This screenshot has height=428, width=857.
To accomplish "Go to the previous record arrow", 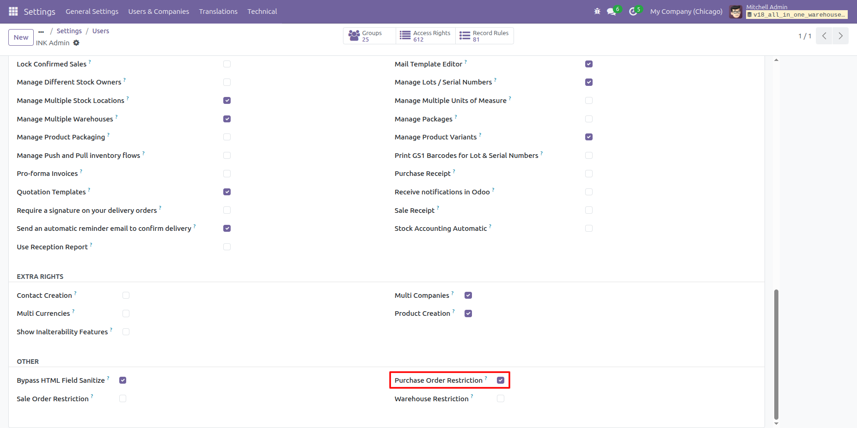I will [824, 36].
